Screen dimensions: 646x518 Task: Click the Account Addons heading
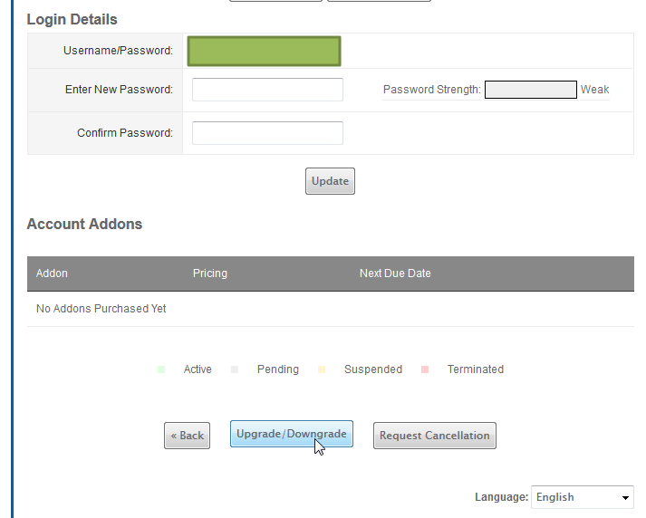click(84, 224)
